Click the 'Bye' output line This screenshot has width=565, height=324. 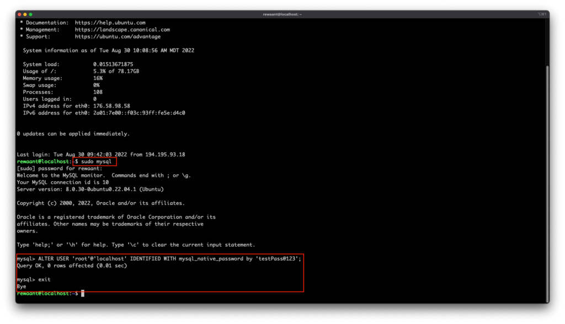22,287
